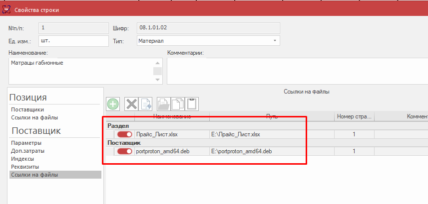Click the Комментарии text area
The image size is (428, 204).
coord(297,71)
